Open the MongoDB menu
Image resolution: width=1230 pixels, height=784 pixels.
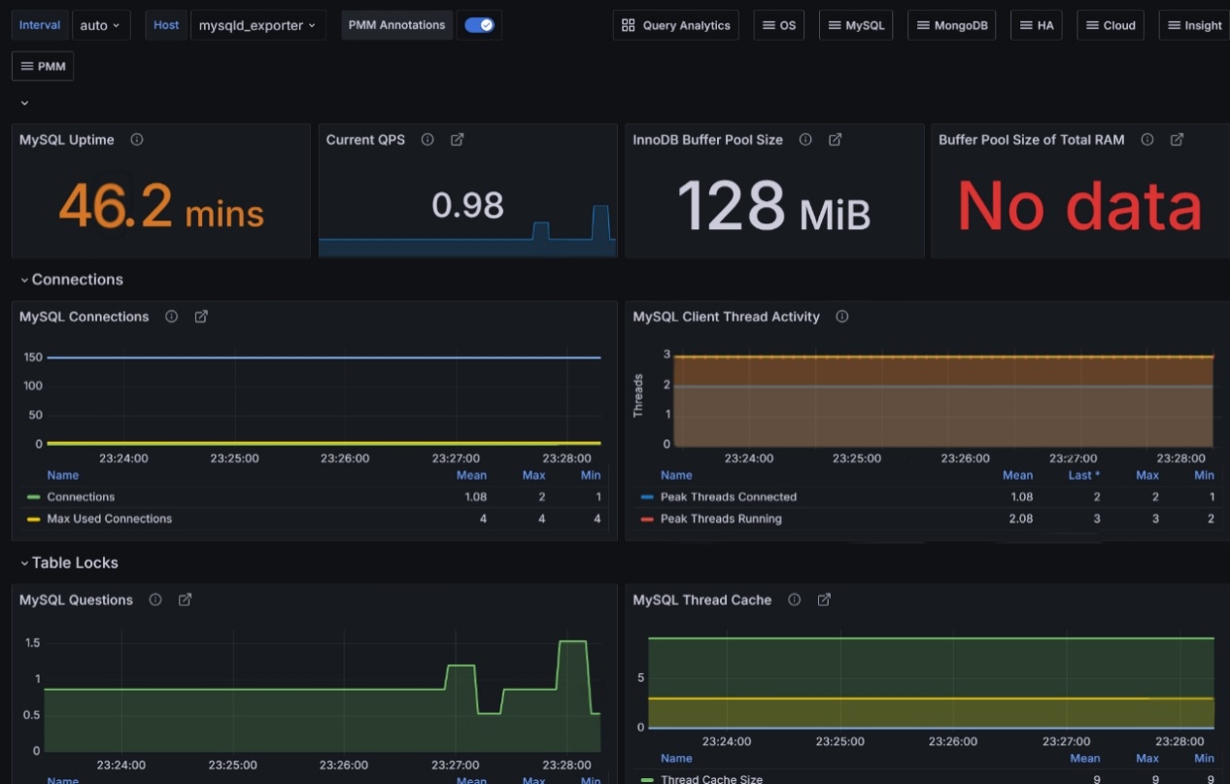pos(952,25)
